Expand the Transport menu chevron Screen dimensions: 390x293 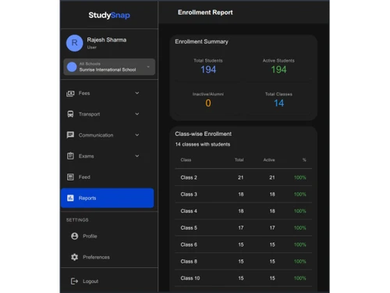[x=137, y=114]
